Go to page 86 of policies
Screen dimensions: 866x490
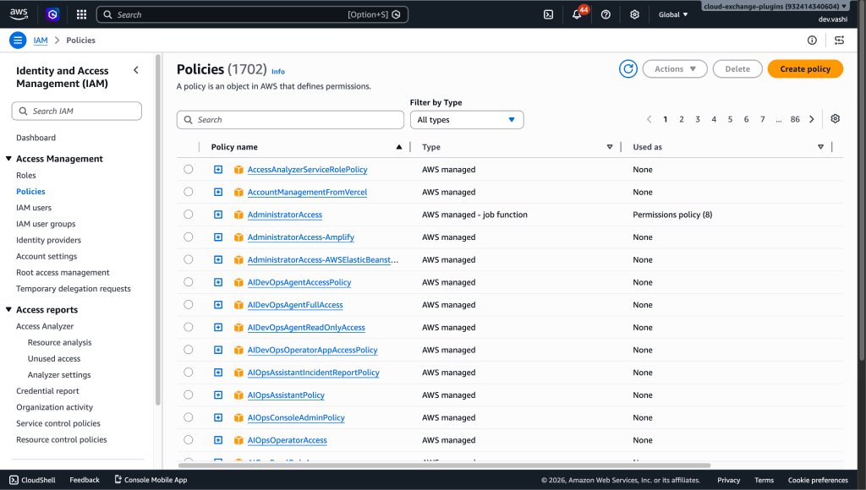[795, 119]
